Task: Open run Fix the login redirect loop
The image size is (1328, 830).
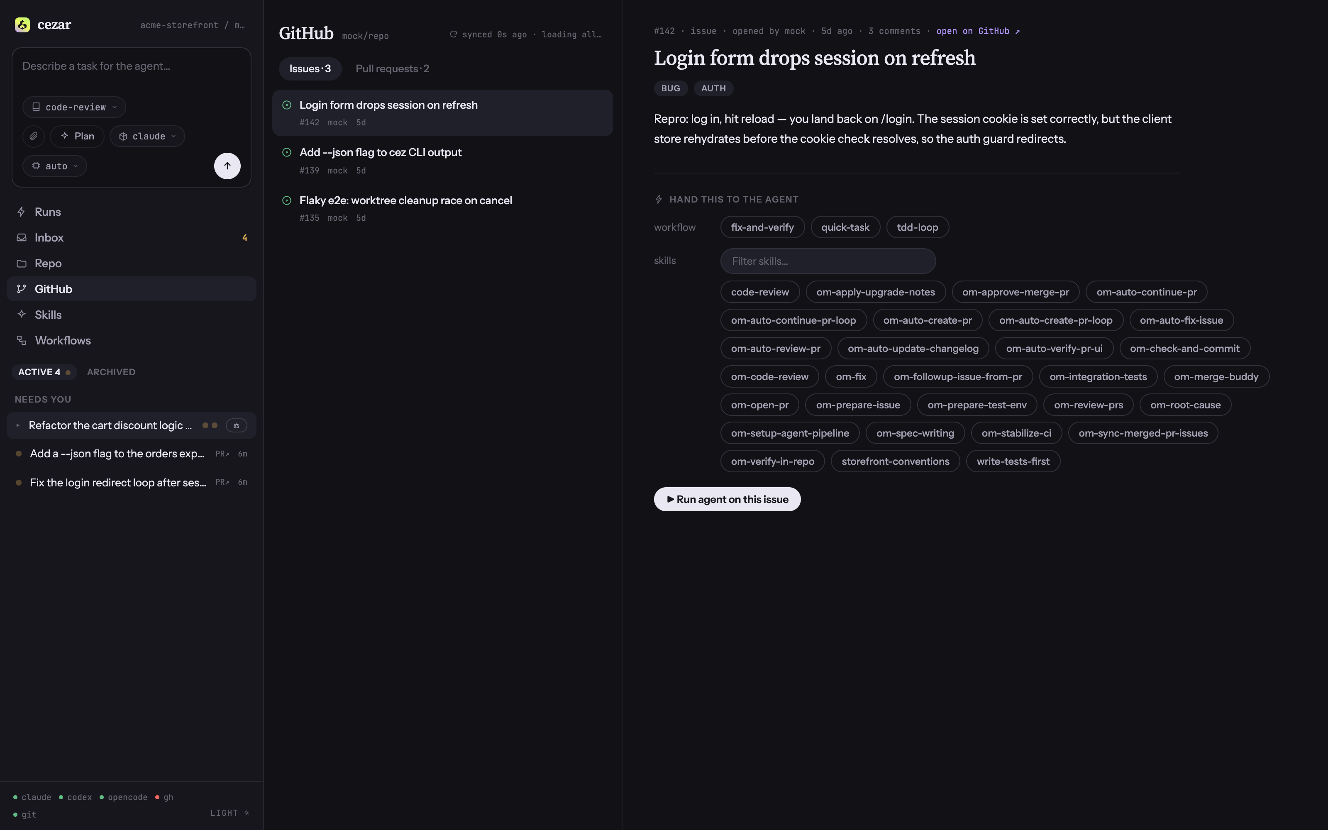Action: click(131, 483)
